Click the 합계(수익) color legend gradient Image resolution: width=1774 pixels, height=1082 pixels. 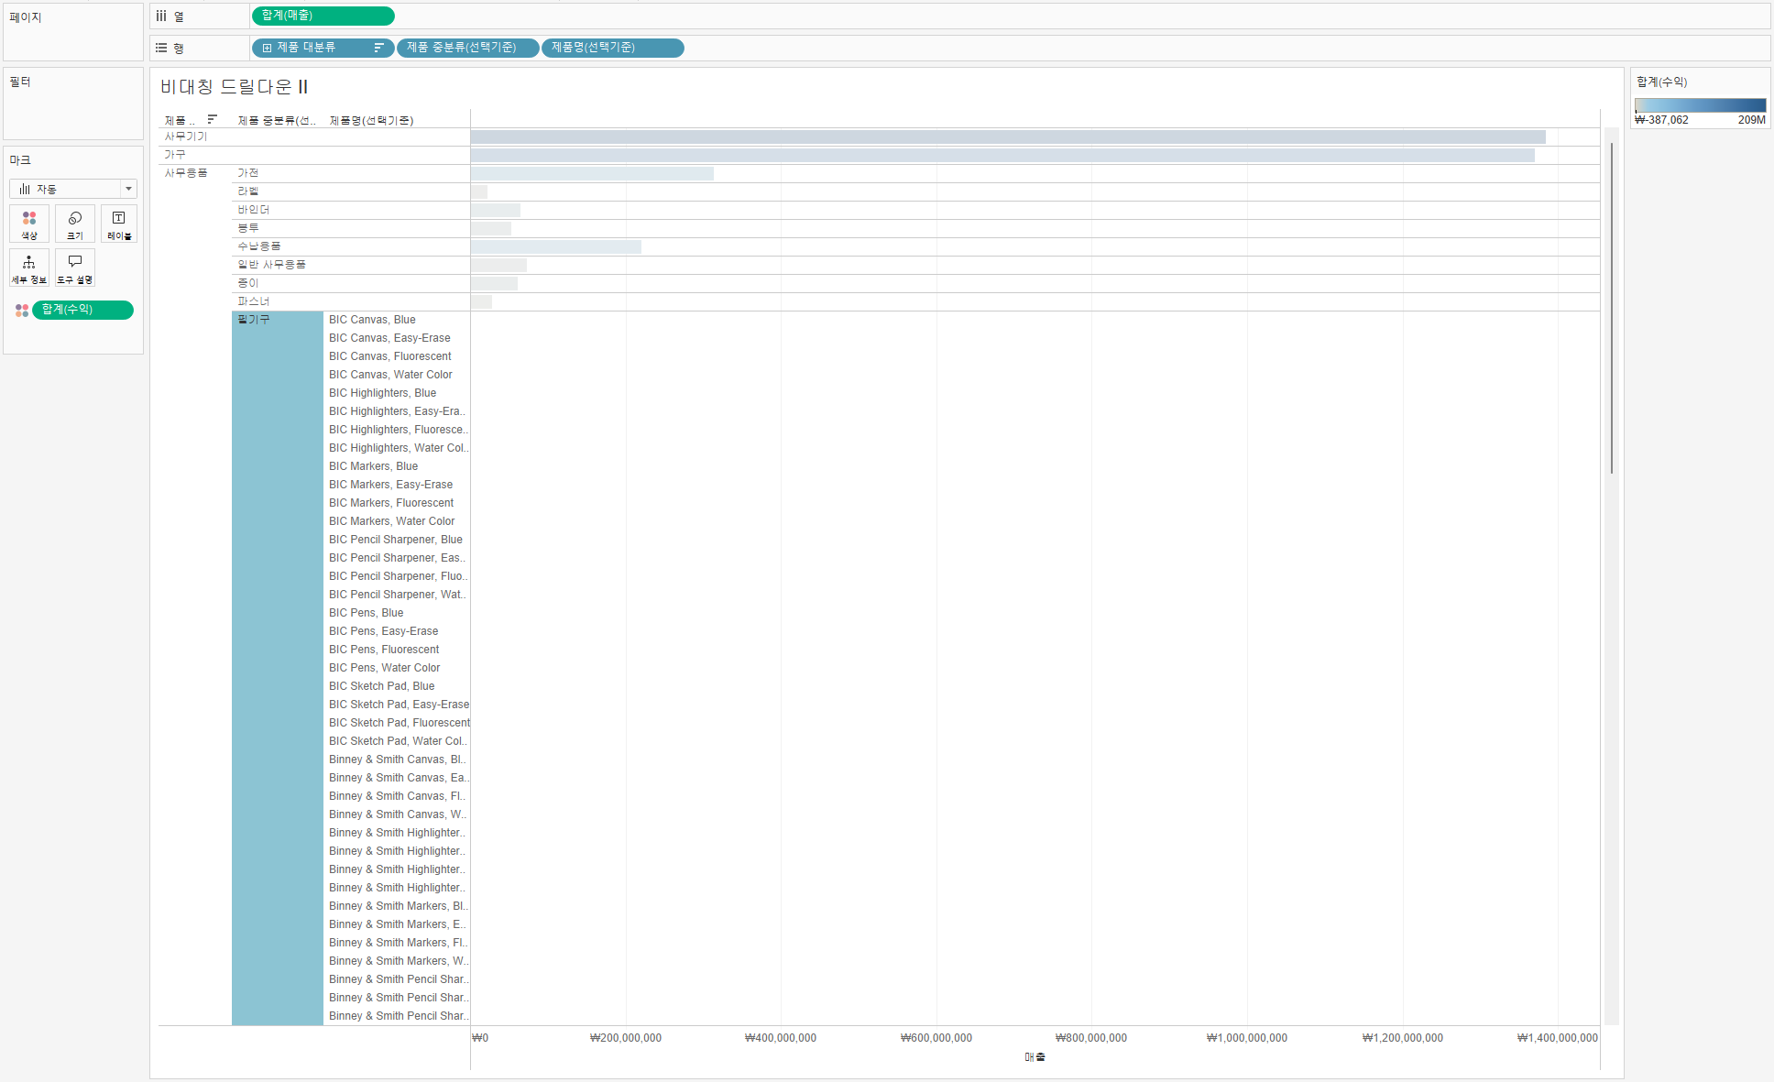tap(1700, 105)
